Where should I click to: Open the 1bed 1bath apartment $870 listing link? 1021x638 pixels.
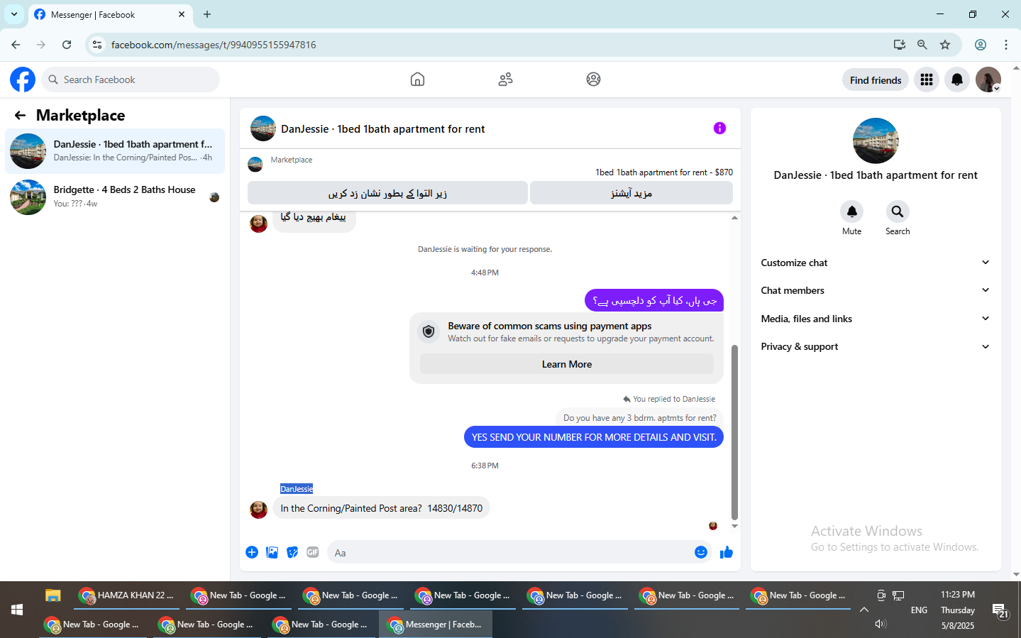pos(664,172)
